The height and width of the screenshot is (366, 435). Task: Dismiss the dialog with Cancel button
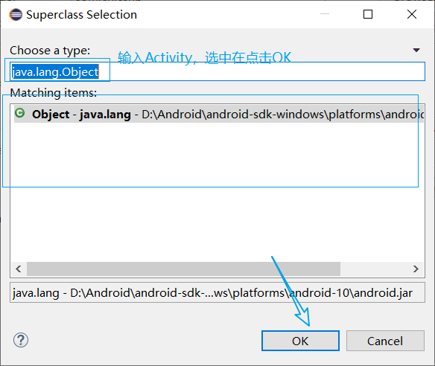(x=385, y=341)
